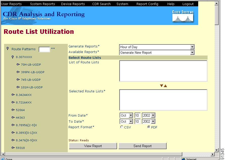This screenshot has height=160, width=225.
Task: Select the 8.34244XX route pattern
Action: (x=24, y=95)
